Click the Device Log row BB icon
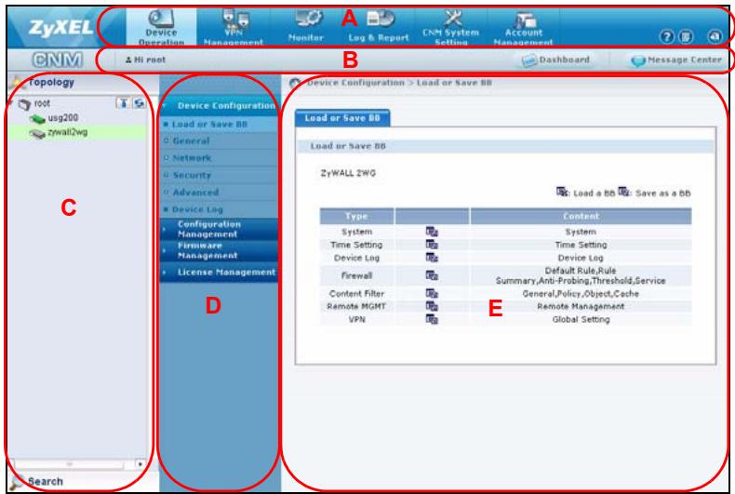735x494 pixels. coord(432,258)
